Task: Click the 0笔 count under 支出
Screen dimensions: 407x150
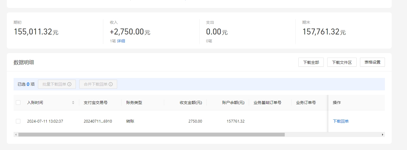Action: (x=209, y=41)
